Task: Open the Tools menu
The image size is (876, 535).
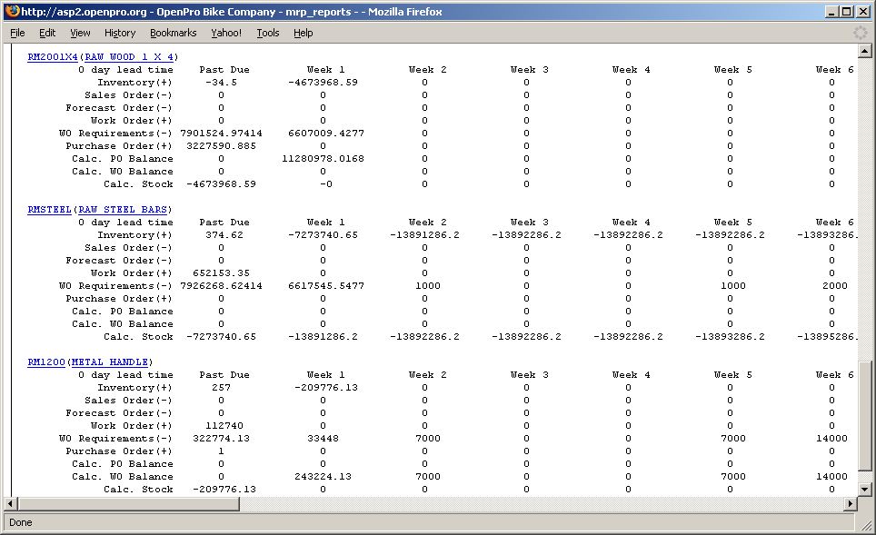Action: pyautogui.click(x=268, y=33)
